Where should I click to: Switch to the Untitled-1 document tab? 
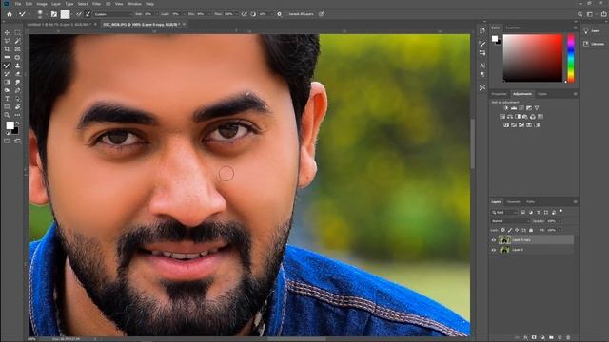(x=60, y=24)
